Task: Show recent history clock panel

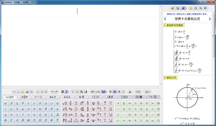Action: pyautogui.click(x=196, y=8)
